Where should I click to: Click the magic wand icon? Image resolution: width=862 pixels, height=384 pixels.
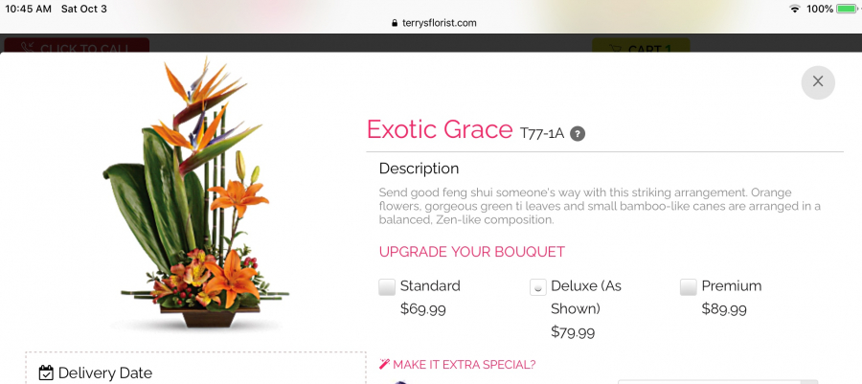385,364
